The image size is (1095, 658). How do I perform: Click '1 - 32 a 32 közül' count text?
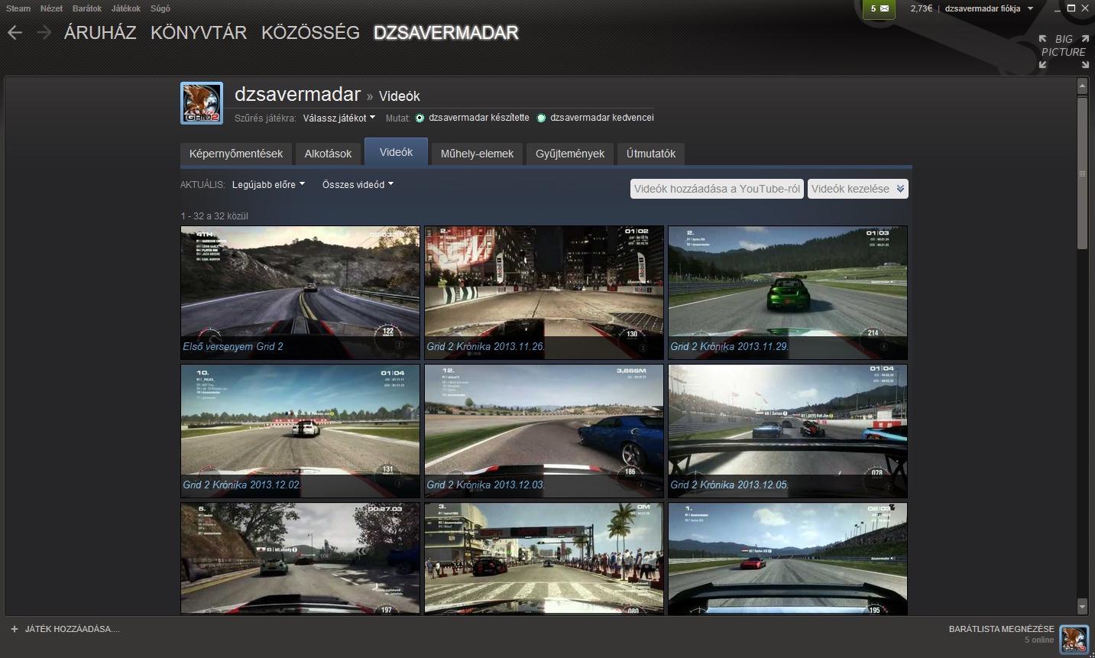coord(215,216)
